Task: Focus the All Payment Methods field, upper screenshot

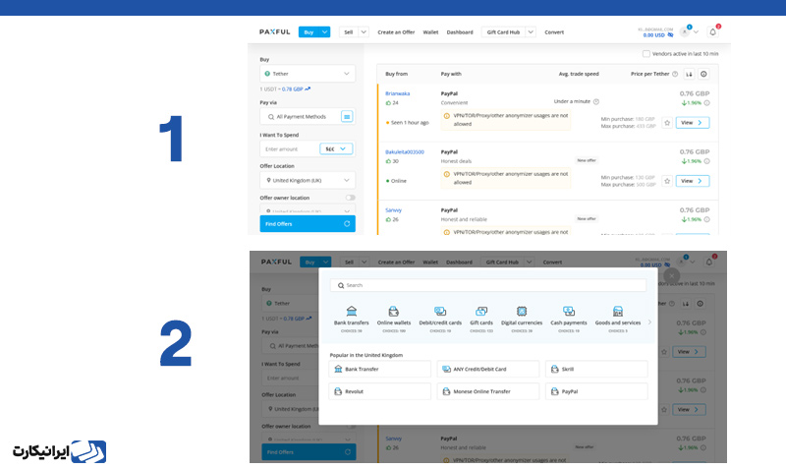Action: click(300, 116)
